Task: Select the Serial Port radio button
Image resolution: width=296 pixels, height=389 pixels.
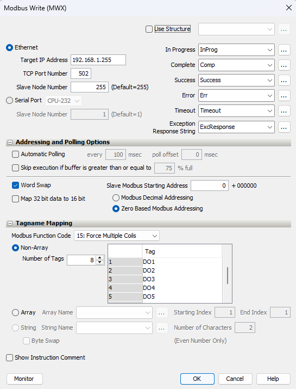Action: point(9,101)
